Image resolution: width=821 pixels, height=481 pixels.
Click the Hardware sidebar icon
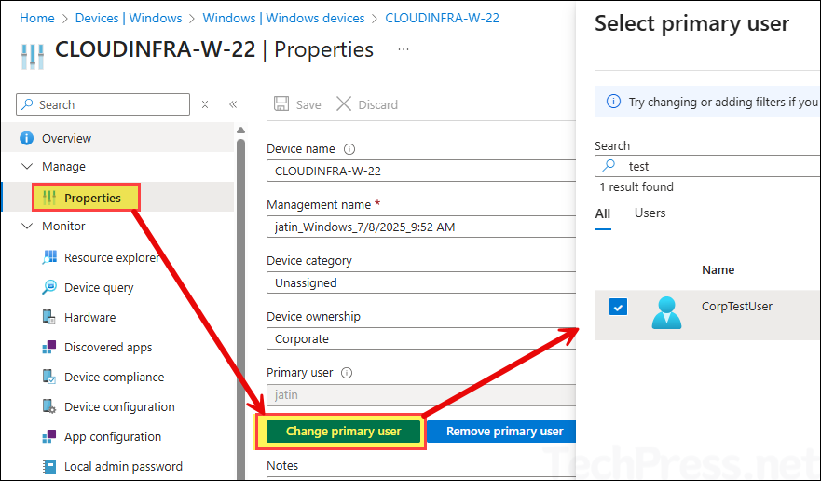(x=49, y=318)
